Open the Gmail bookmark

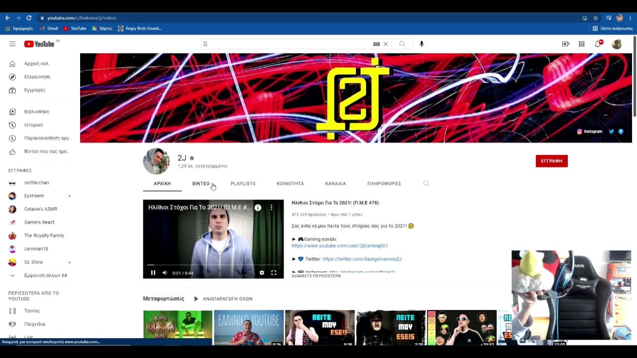click(x=49, y=28)
